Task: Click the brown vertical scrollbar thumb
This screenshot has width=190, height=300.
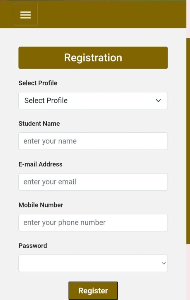Action: tap(188, 141)
